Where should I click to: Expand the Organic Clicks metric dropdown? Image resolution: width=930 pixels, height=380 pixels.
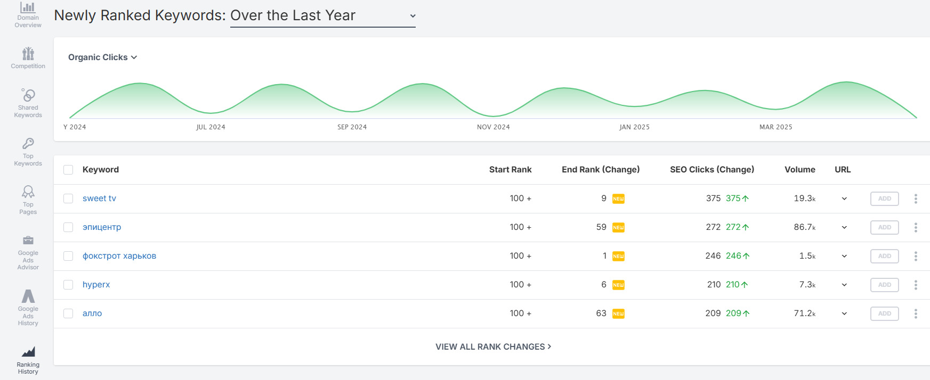pyautogui.click(x=102, y=57)
